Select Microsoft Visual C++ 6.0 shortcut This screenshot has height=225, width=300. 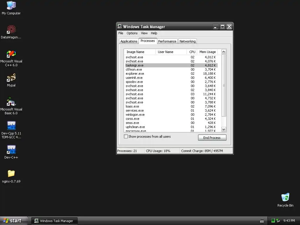(x=11, y=58)
